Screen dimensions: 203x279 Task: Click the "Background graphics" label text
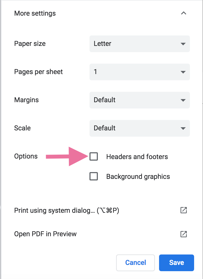click(138, 177)
